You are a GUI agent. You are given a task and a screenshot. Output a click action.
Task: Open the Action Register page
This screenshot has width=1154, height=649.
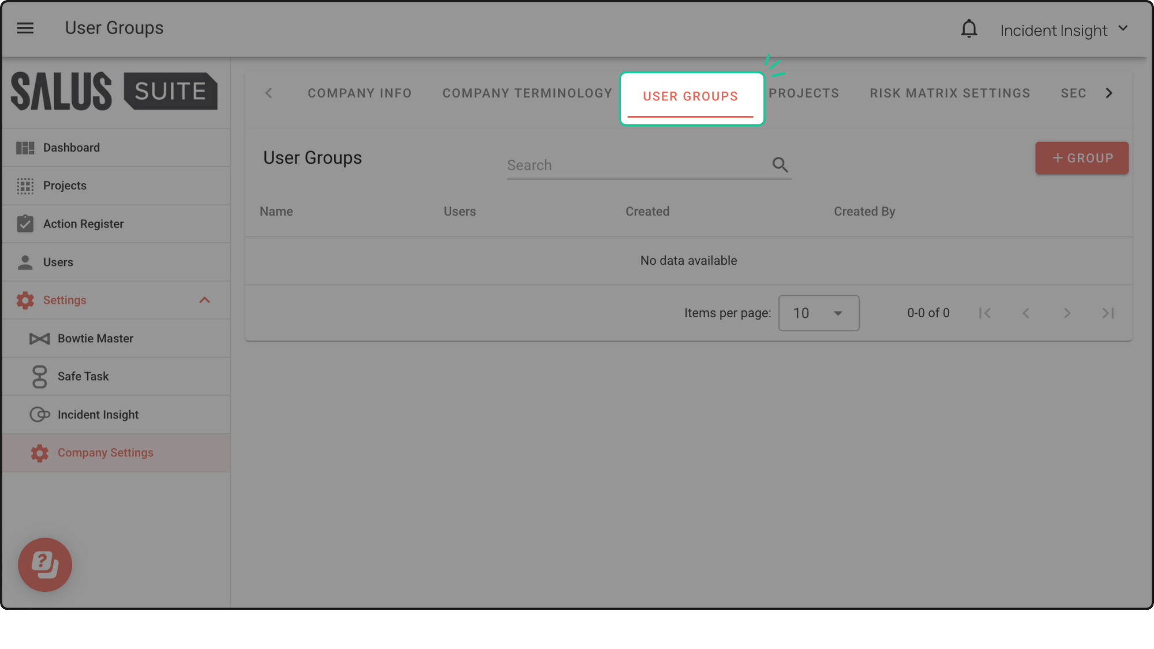(x=83, y=224)
